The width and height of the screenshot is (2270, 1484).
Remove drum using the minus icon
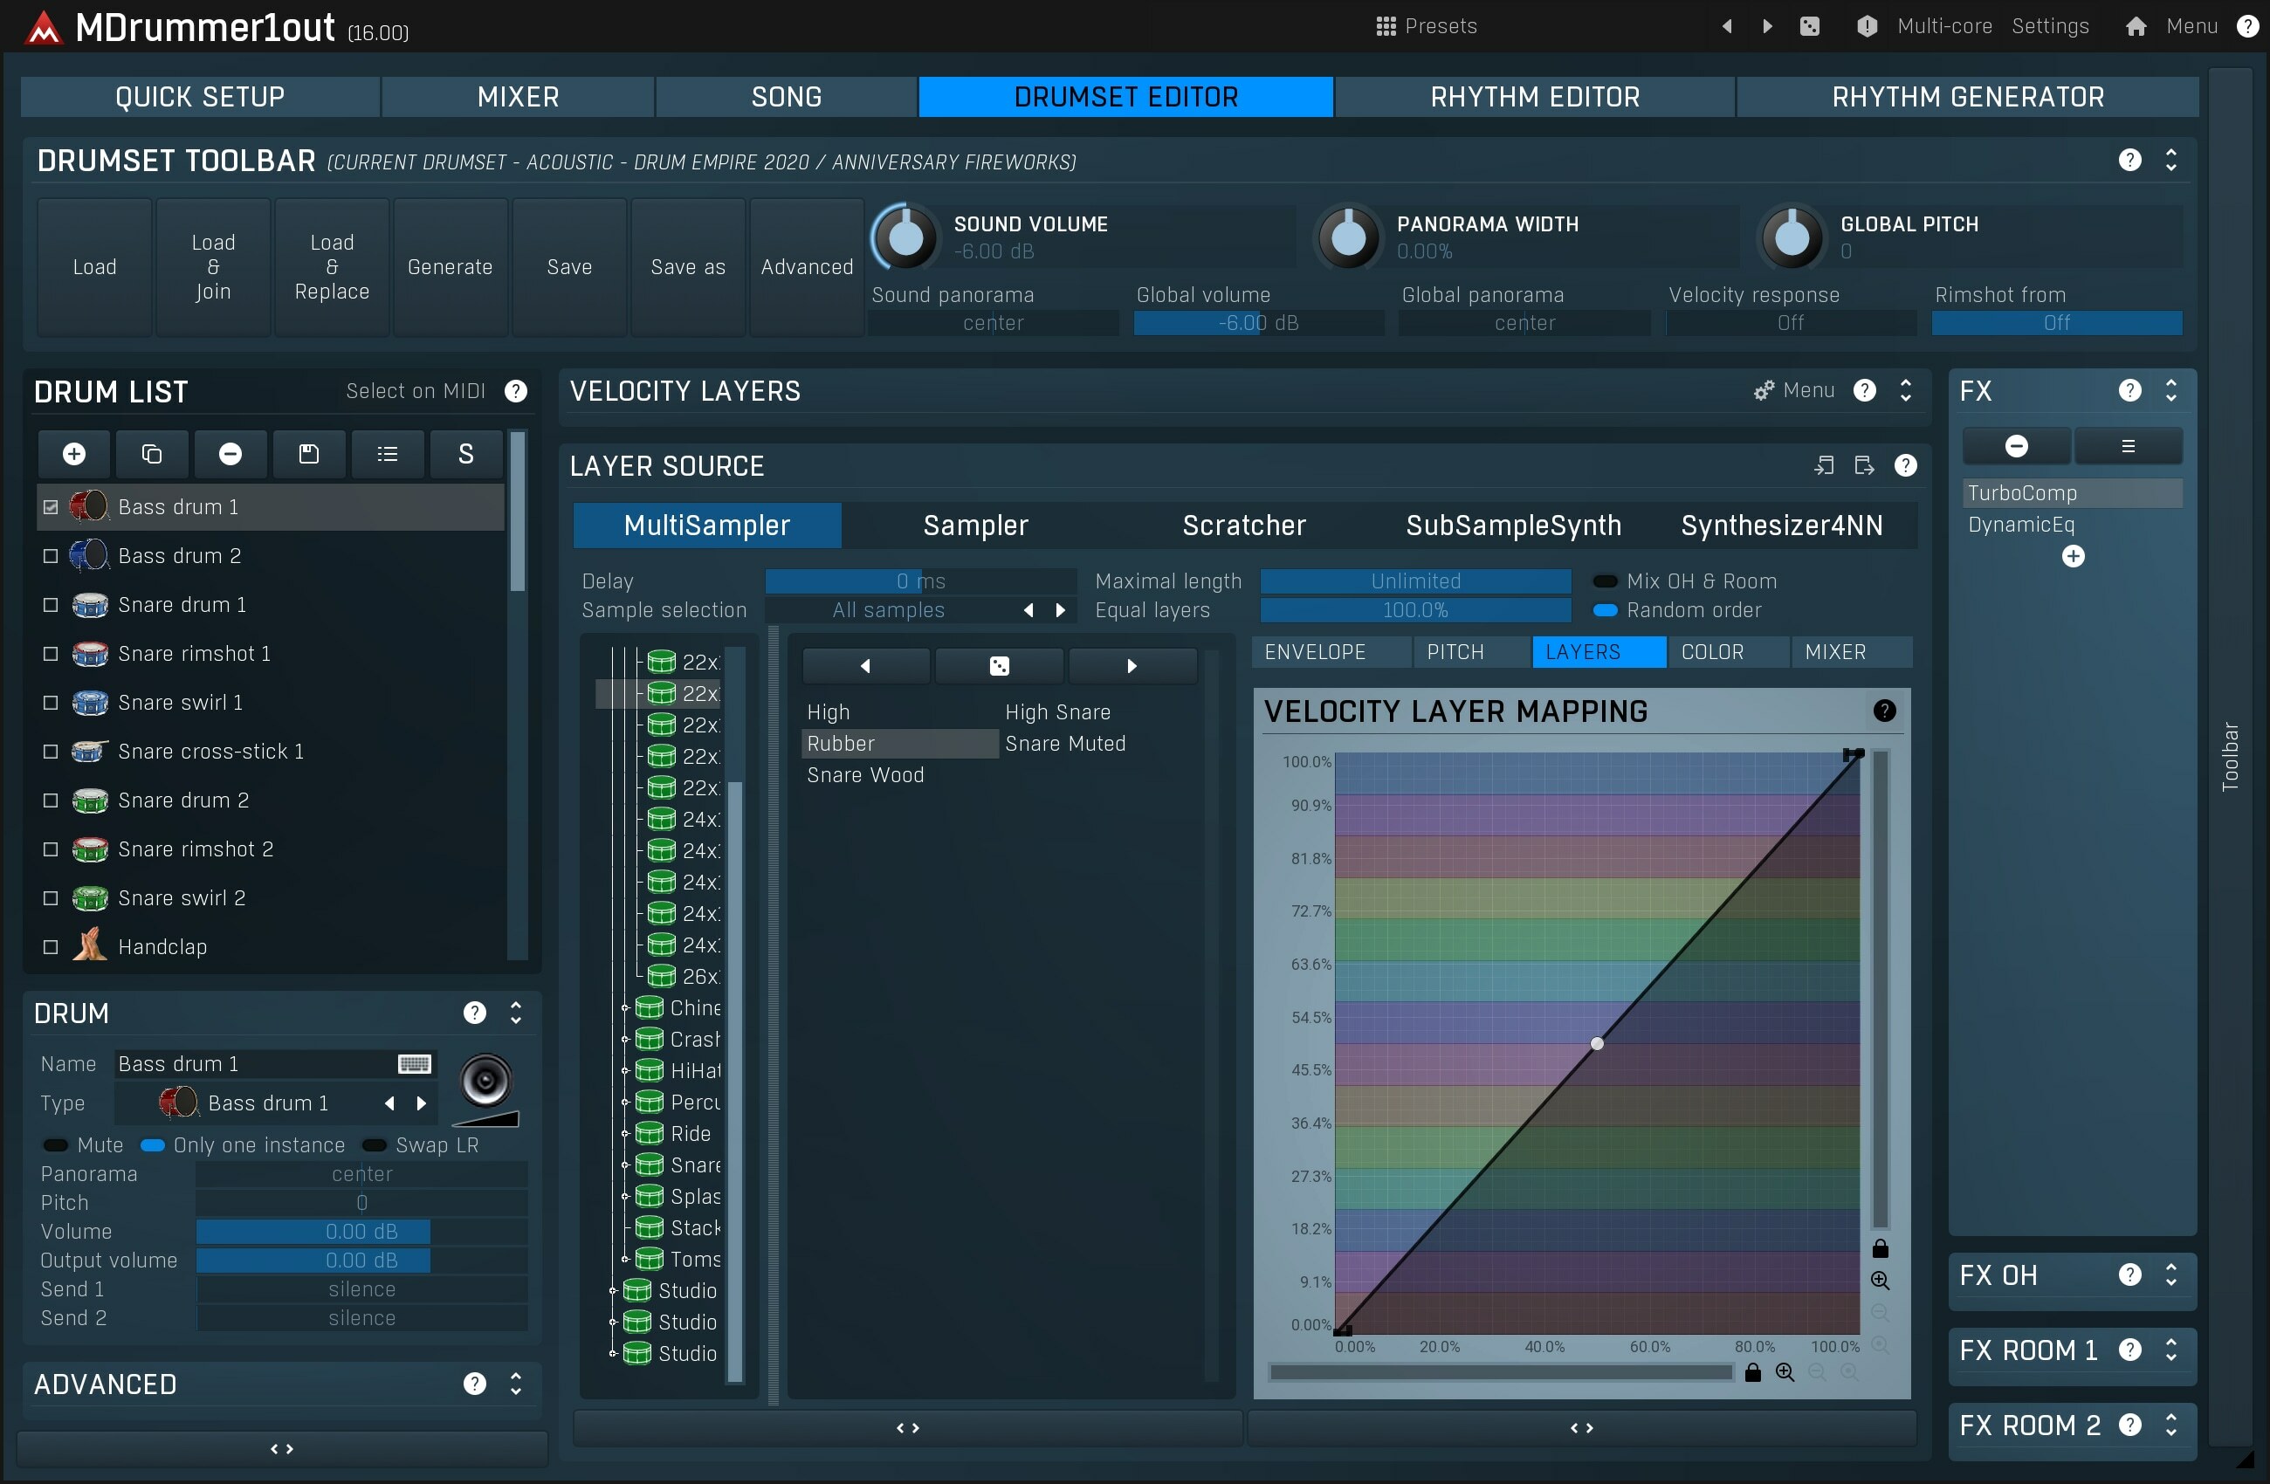click(229, 453)
